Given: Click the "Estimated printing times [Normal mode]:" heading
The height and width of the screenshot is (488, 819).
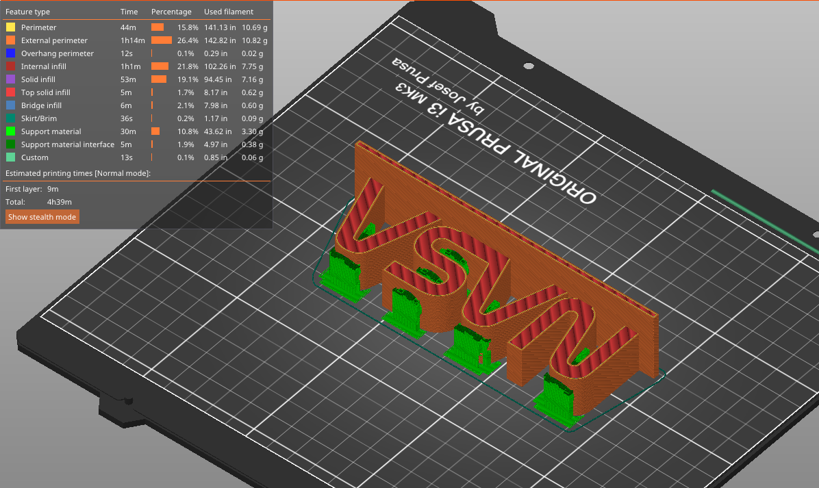Looking at the screenshot, I should tap(78, 173).
